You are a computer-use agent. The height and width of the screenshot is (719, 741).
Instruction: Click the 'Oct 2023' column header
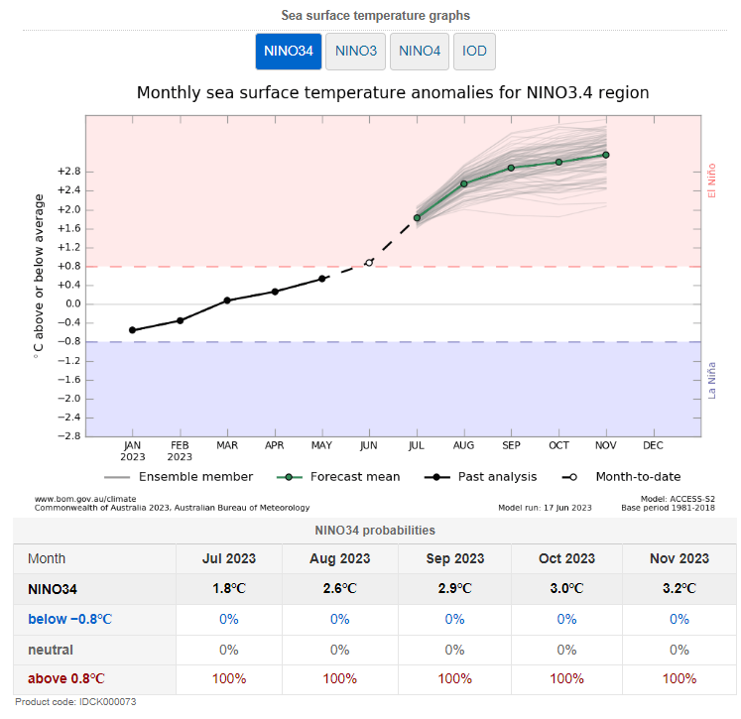tap(566, 558)
